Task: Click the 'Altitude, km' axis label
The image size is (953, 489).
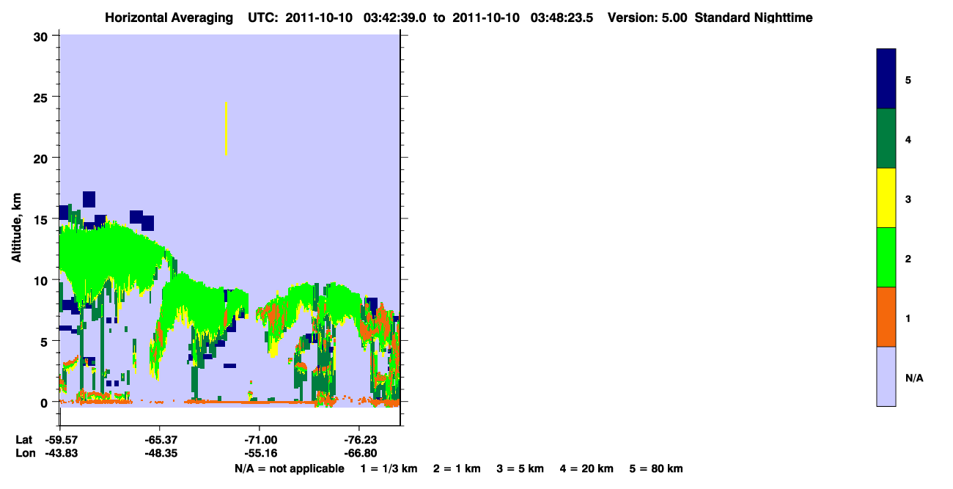Action: pyautogui.click(x=16, y=226)
